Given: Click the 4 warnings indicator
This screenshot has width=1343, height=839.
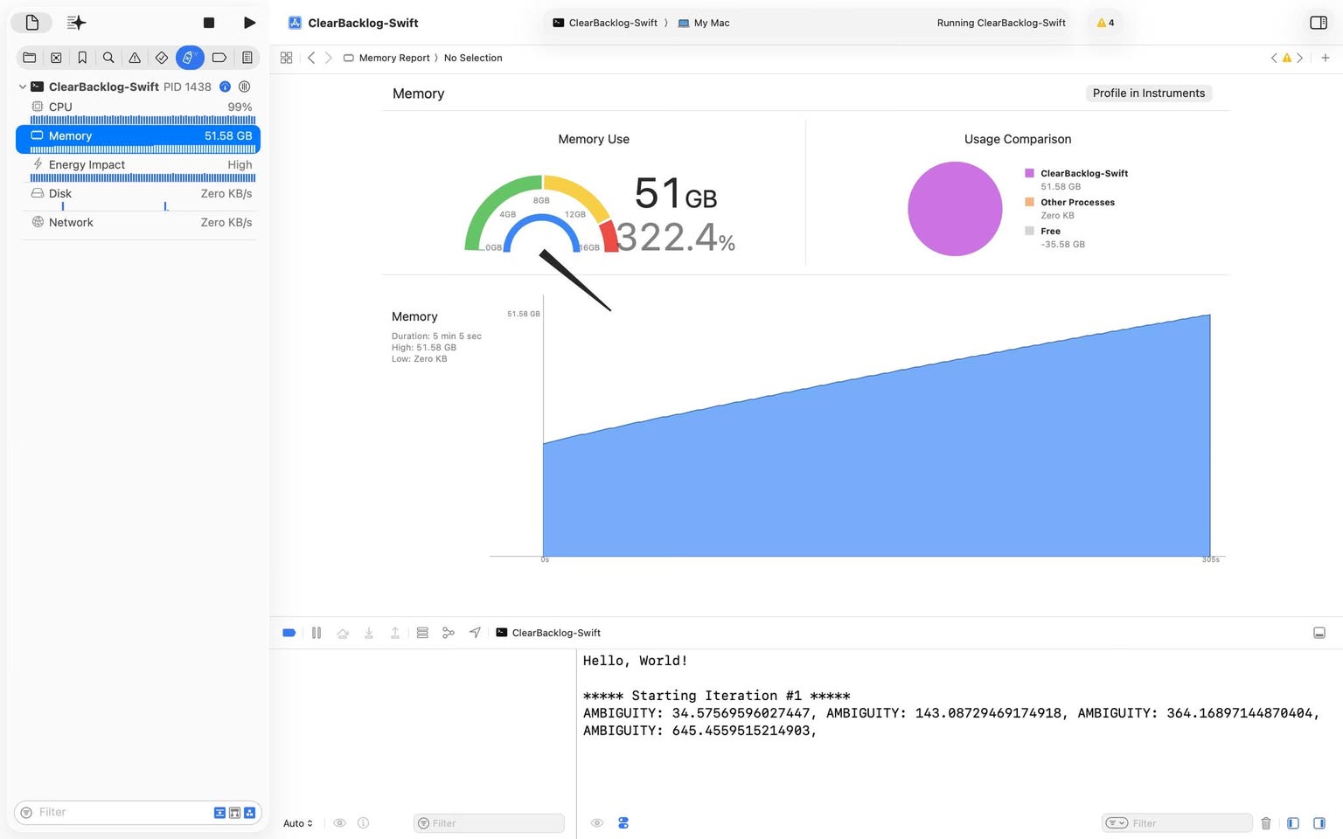Looking at the screenshot, I should [1105, 23].
